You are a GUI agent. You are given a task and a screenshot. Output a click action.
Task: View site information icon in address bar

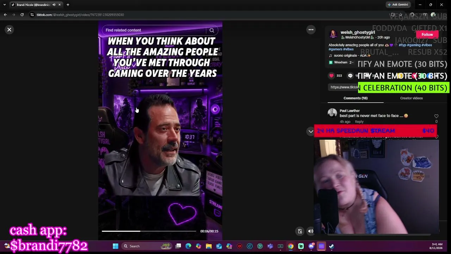tap(32, 15)
